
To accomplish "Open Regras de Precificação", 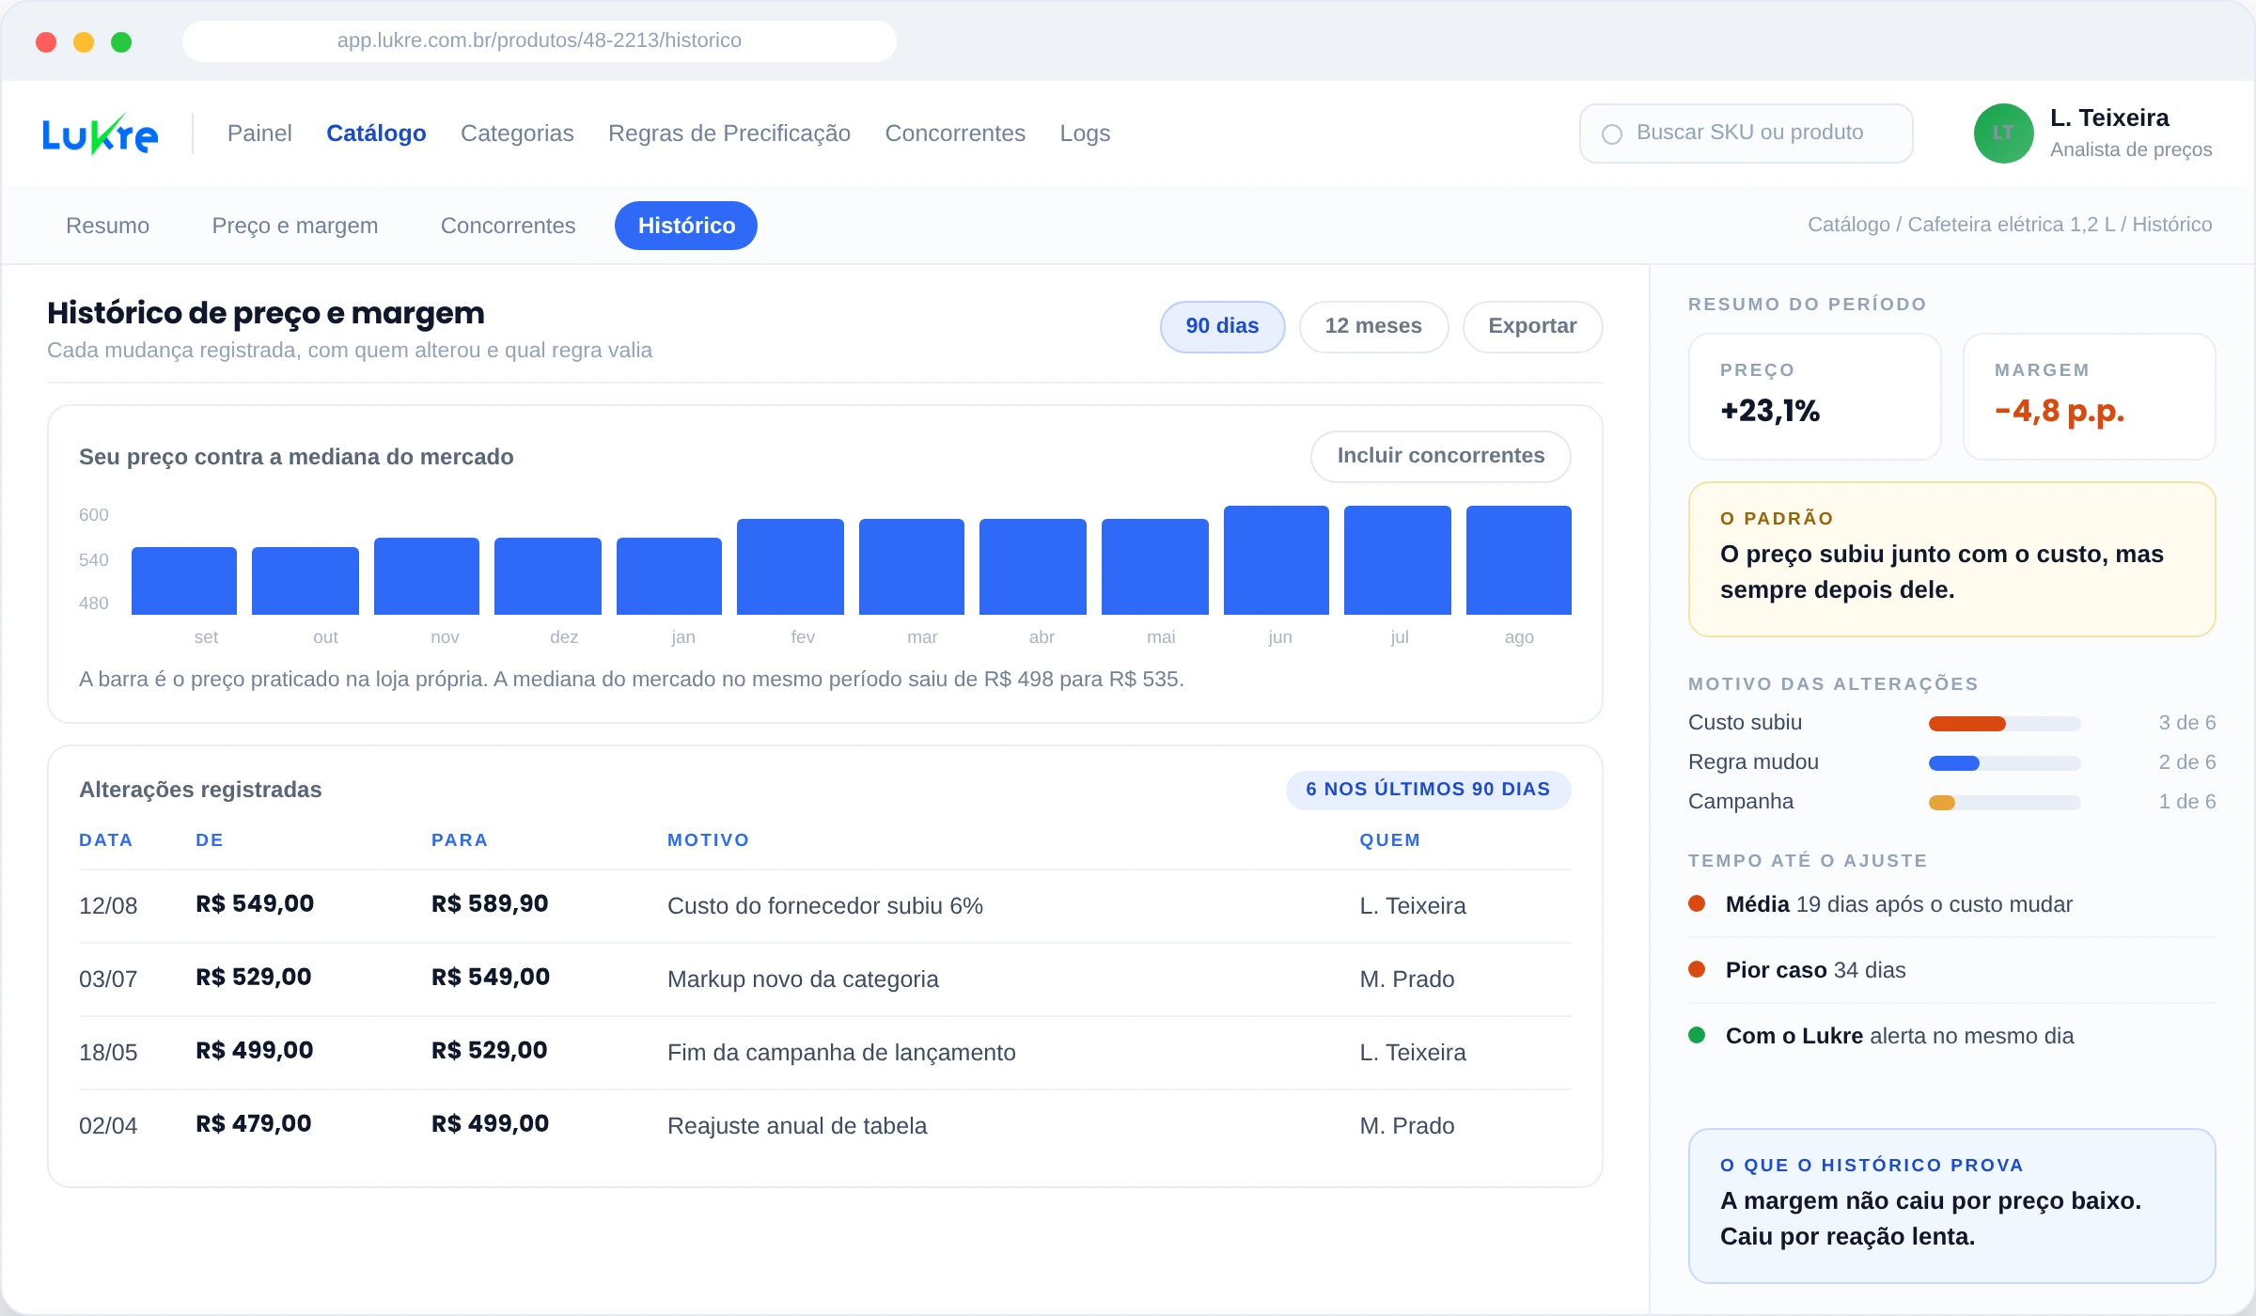I will (729, 133).
